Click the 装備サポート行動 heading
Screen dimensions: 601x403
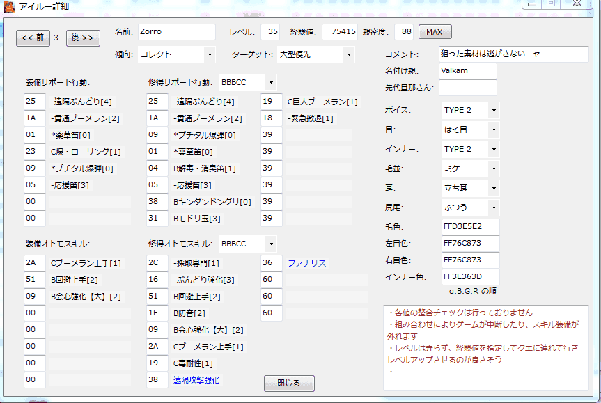tap(58, 82)
